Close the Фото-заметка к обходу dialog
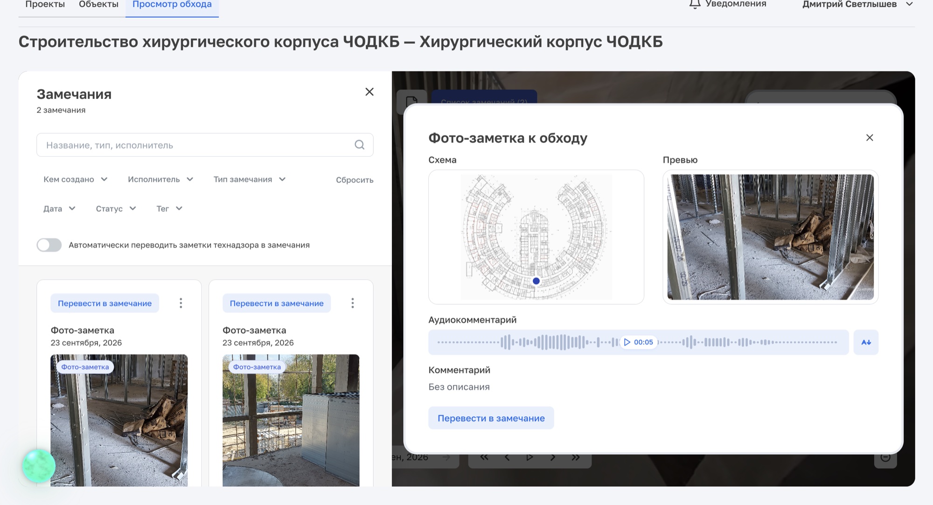The height and width of the screenshot is (505, 933). coord(870,138)
